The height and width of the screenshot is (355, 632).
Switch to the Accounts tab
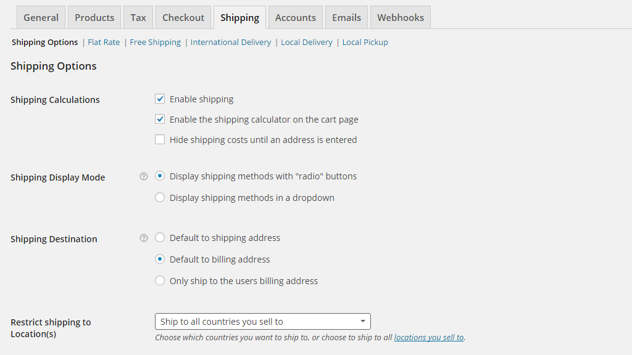coord(295,17)
